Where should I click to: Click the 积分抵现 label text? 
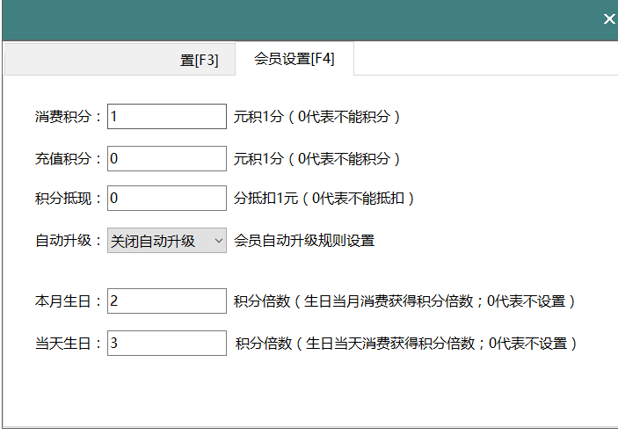(69, 199)
